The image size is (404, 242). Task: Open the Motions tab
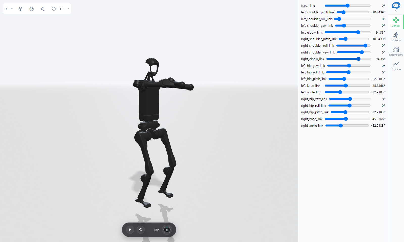click(396, 37)
